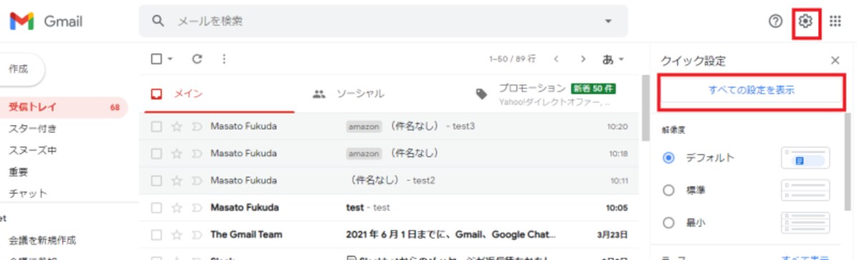Select the 標準 density radio button

(x=669, y=190)
